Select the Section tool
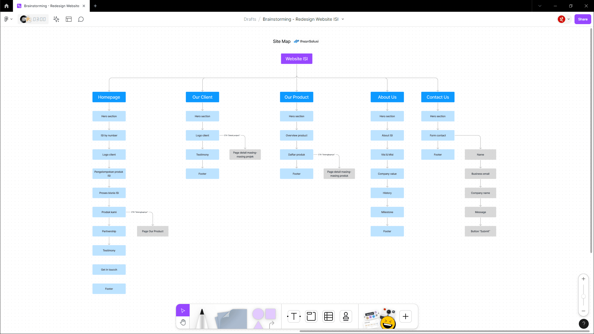The height and width of the screenshot is (334, 594). point(311,316)
